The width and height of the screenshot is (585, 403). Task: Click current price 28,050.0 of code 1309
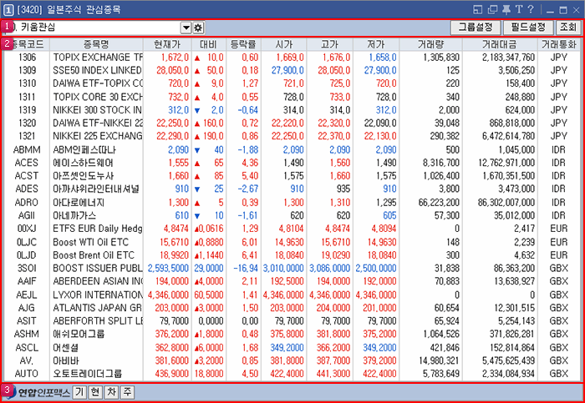(x=173, y=70)
